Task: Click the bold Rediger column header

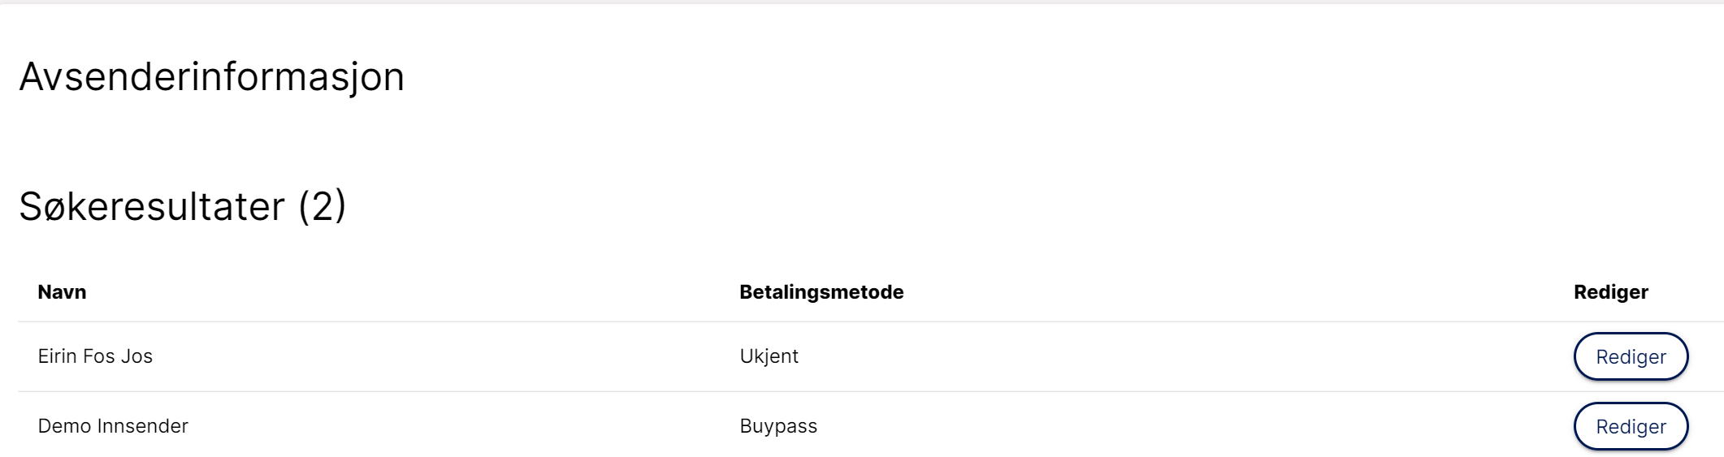Action: point(1611,292)
